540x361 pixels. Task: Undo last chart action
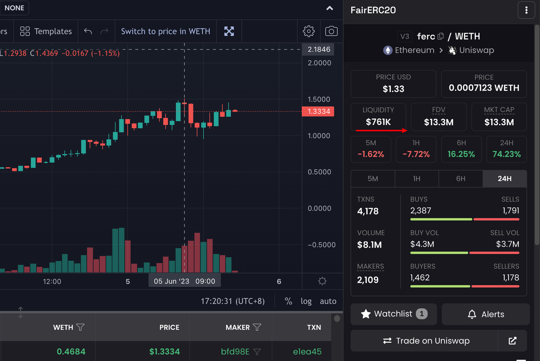[x=88, y=31]
